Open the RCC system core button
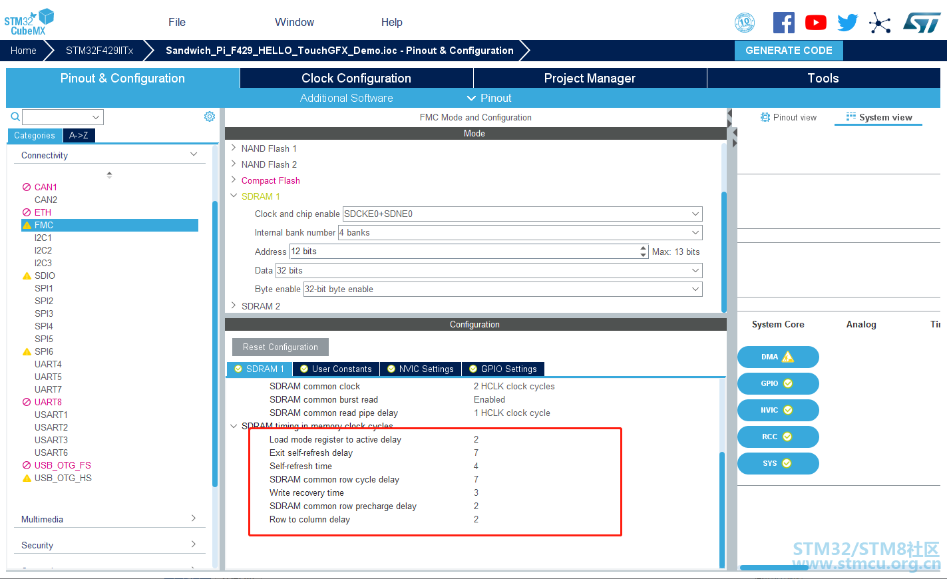The image size is (947, 579). pos(778,437)
